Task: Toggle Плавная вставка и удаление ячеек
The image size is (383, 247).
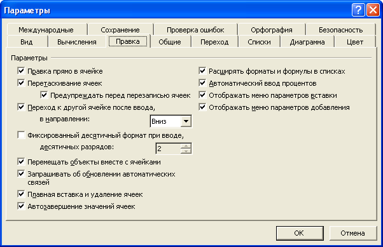Action: coord(21,194)
